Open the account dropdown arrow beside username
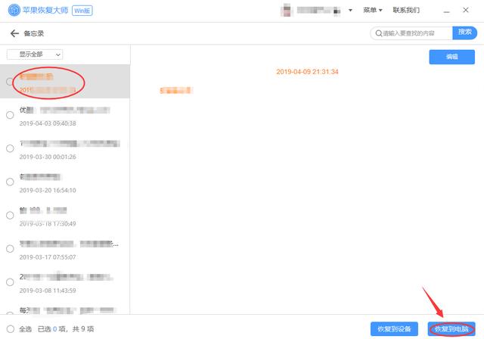The image size is (484, 339). [x=350, y=10]
